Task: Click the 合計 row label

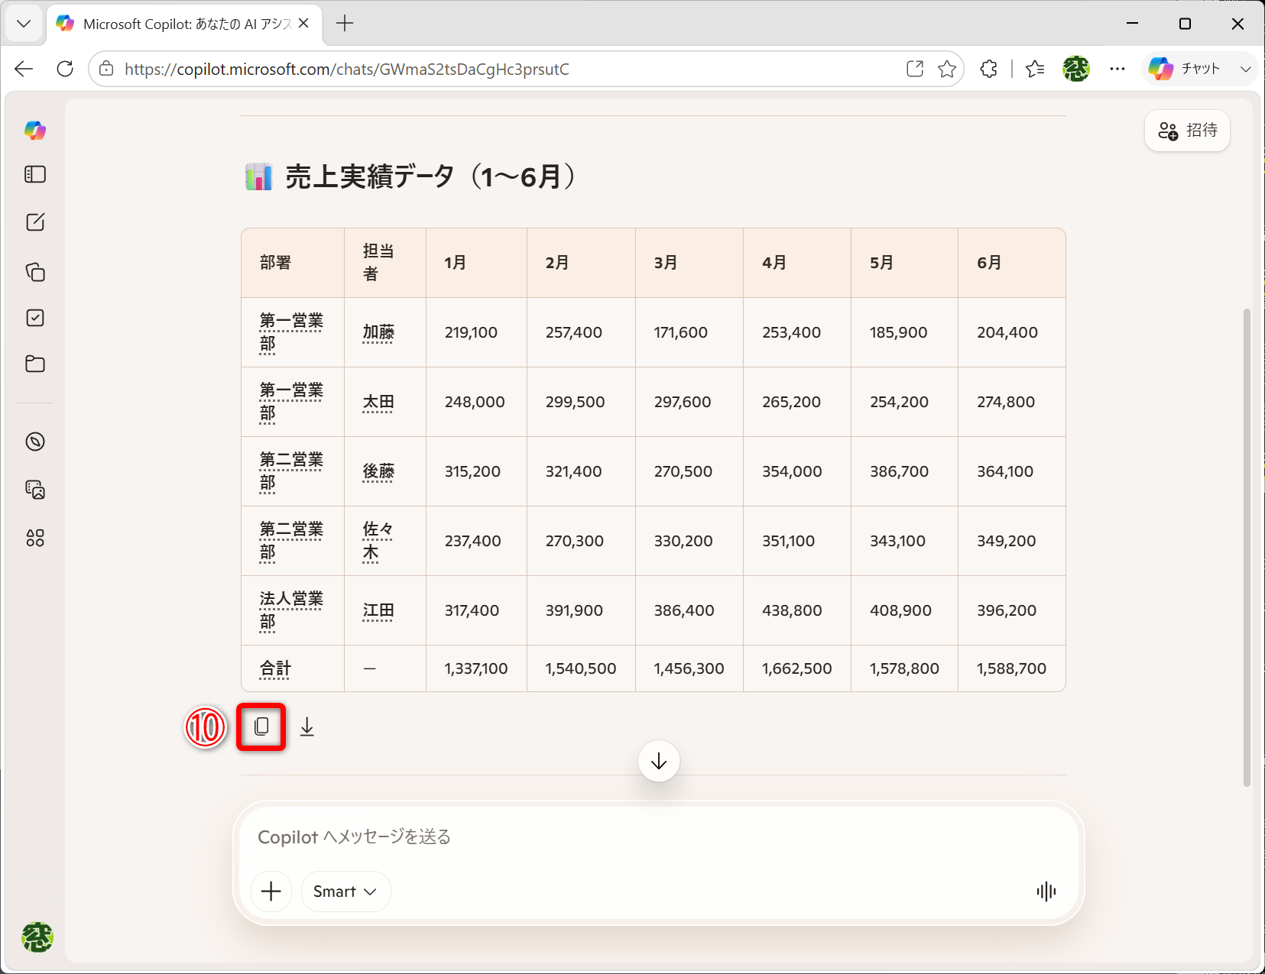Action: click(275, 668)
